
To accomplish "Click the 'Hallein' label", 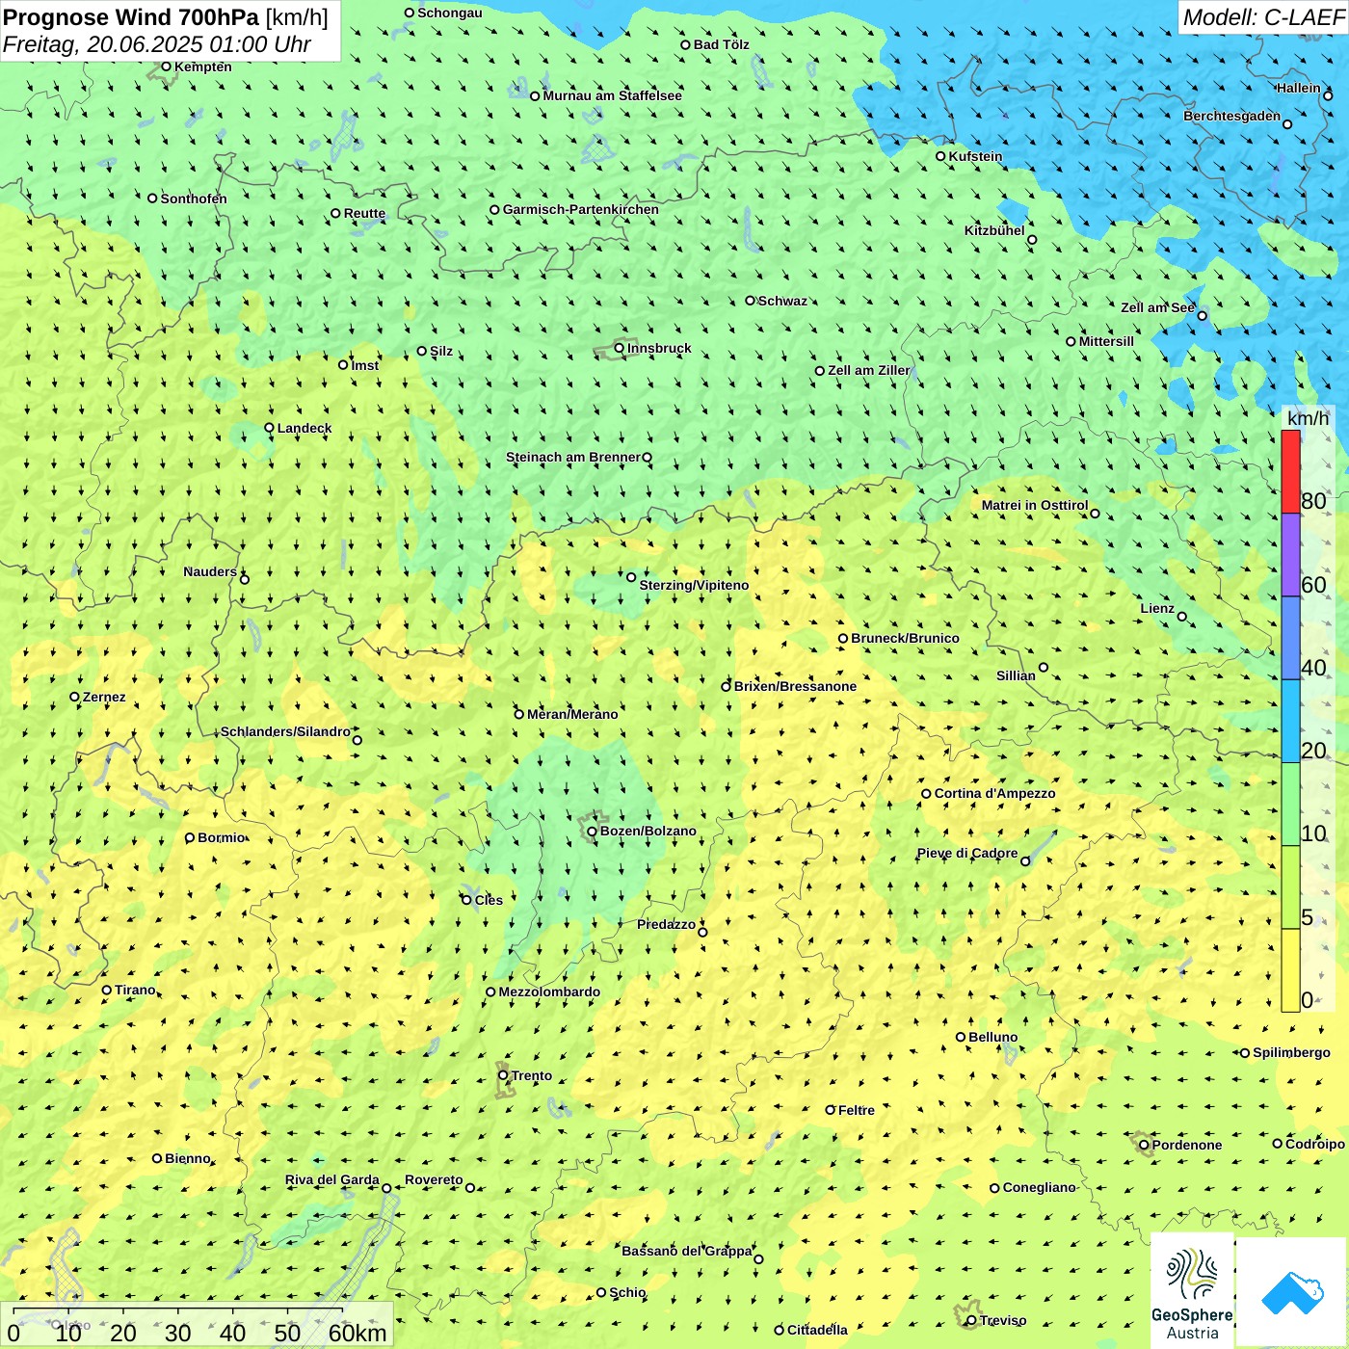I will (1298, 88).
